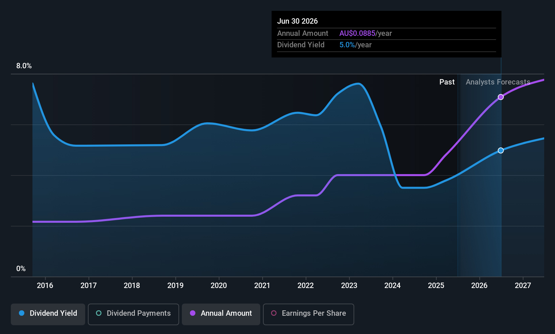Click the 5.0%/year yield value
The image size is (555, 334).
click(355, 45)
